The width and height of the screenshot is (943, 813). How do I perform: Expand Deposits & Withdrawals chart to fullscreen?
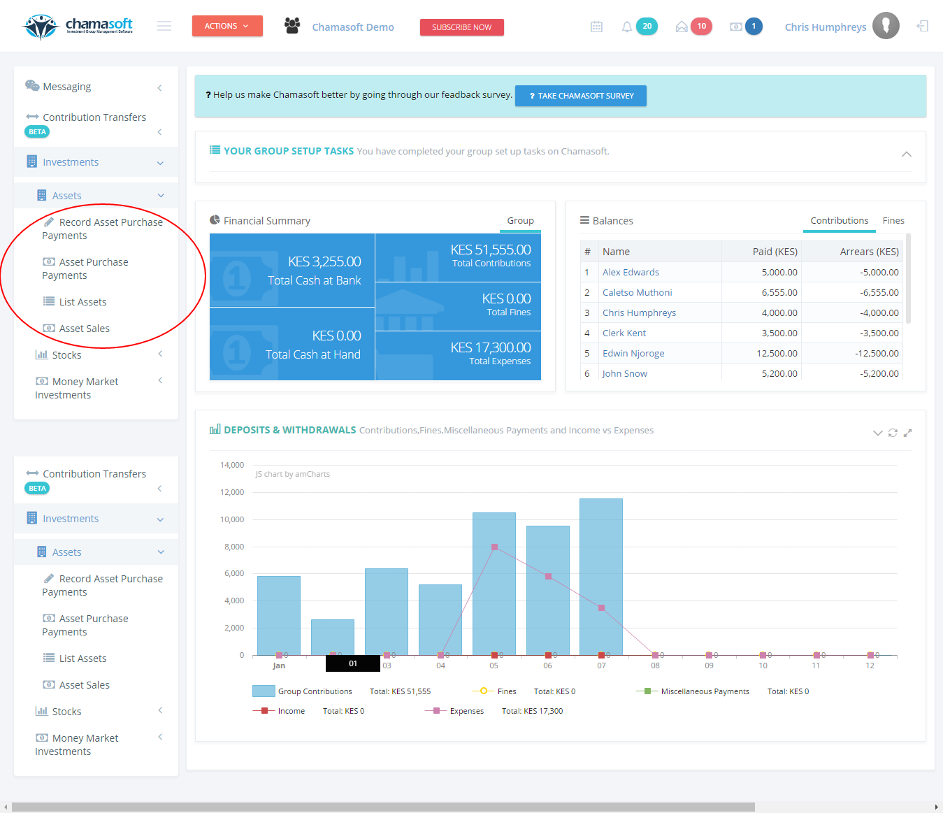907,433
